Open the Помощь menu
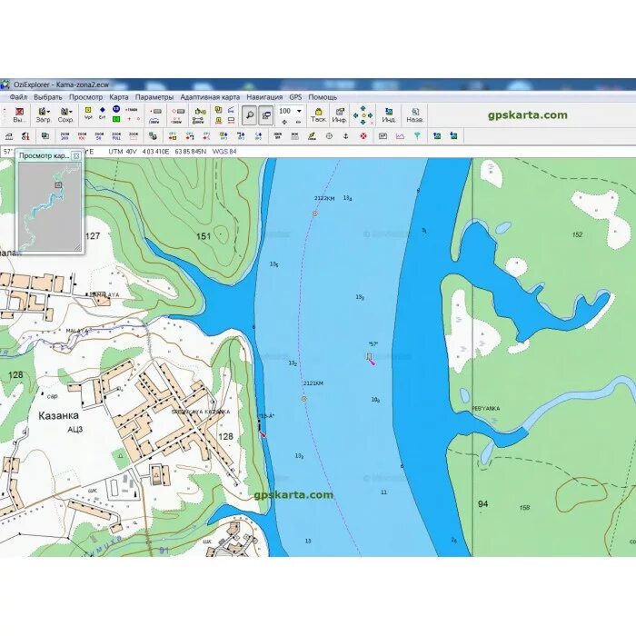Screen dimensions: 636x636 (x=323, y=97)
